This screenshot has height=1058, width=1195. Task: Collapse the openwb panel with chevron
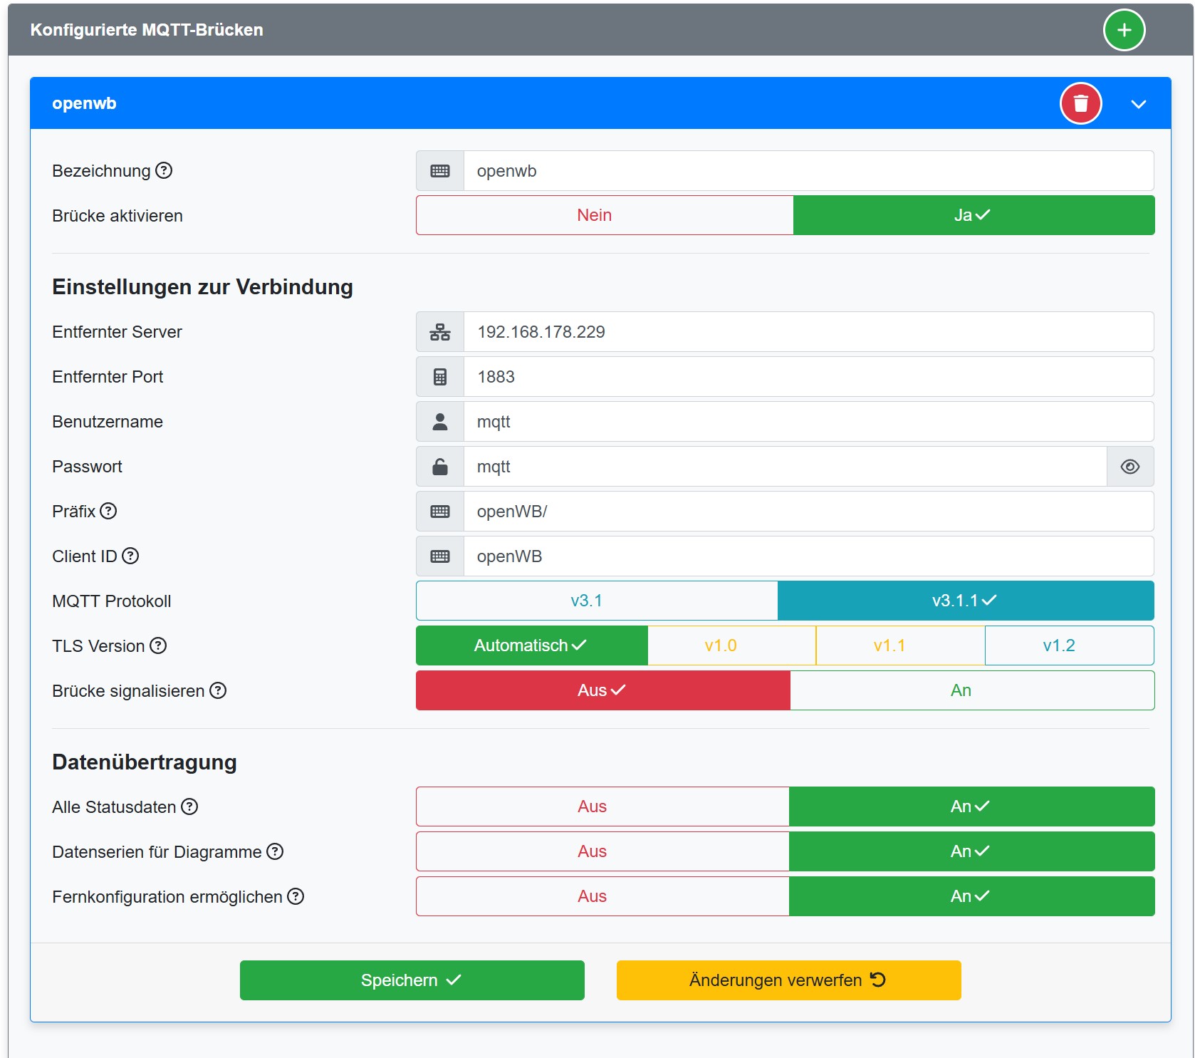[1138, 104]
